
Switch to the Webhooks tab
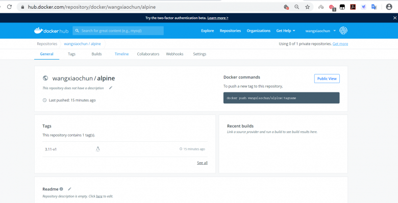[x=175, y=54]
